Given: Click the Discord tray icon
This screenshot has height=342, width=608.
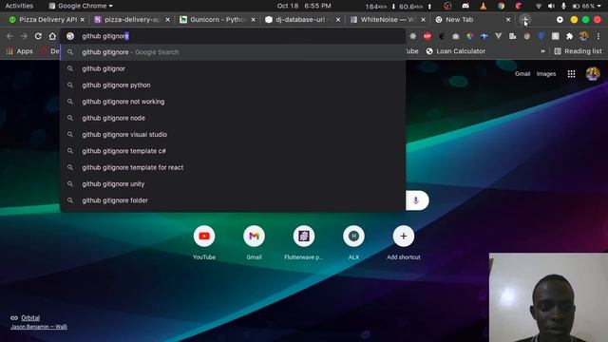Looking at the screenshot, I should pyautogui.click(x=465, y=6).
